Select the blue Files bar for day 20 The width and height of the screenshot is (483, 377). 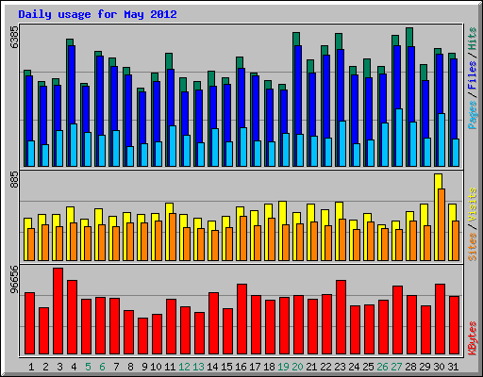point(298,90)
